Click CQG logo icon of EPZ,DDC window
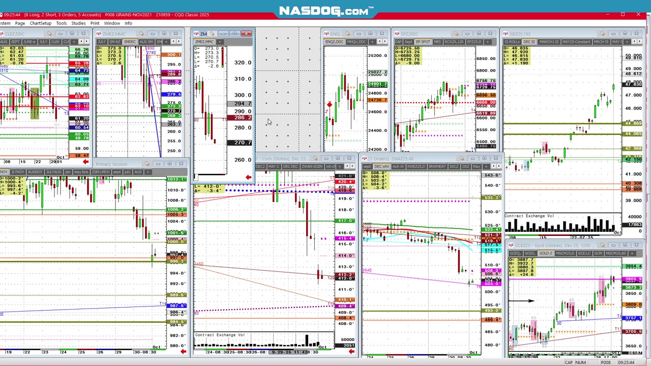 tap(397, 34)
